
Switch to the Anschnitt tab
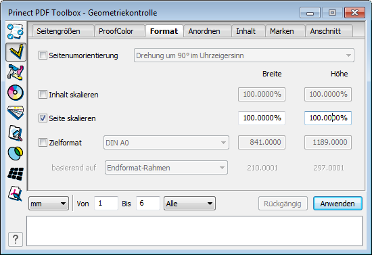click(329, 31)
